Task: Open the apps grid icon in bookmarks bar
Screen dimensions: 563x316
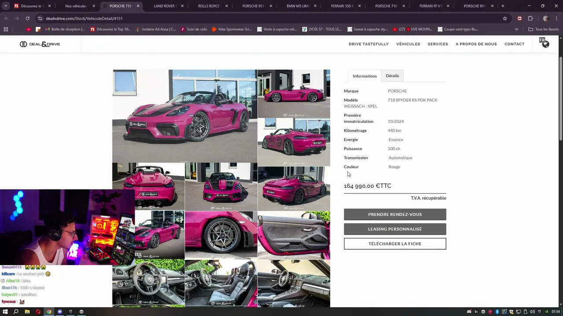Action: [6, 29]
